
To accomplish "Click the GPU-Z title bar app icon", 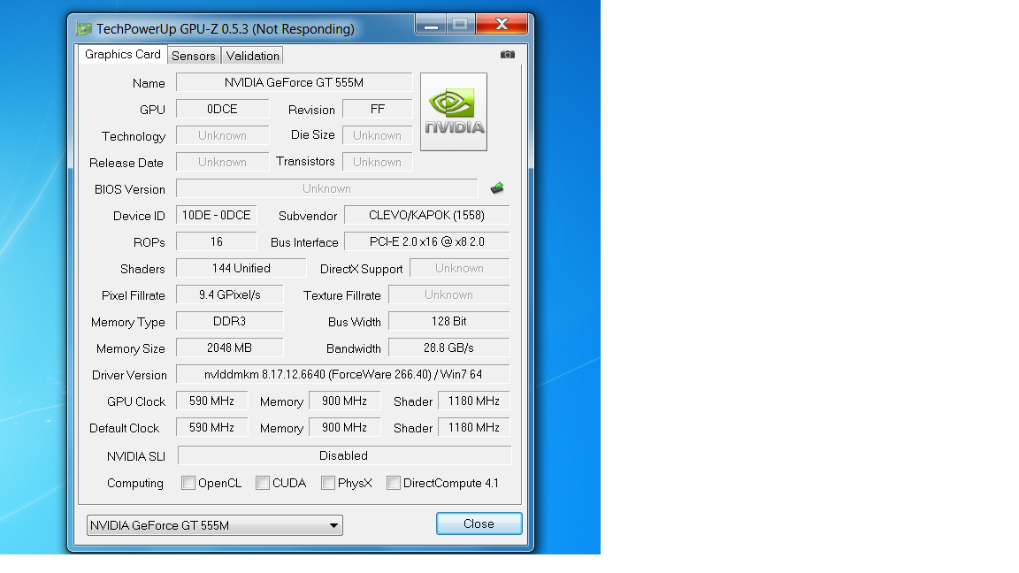I will coord(83,29).
